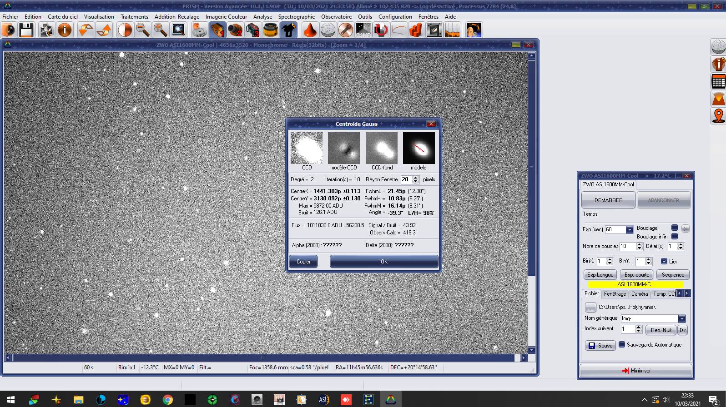This screenshot has height=407, width=726.
Task: Click the zoom in magnifier icon
Action: coord(160,30)
